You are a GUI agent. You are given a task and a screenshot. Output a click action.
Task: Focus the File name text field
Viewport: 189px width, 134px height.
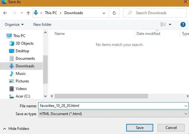click(113, 106)
